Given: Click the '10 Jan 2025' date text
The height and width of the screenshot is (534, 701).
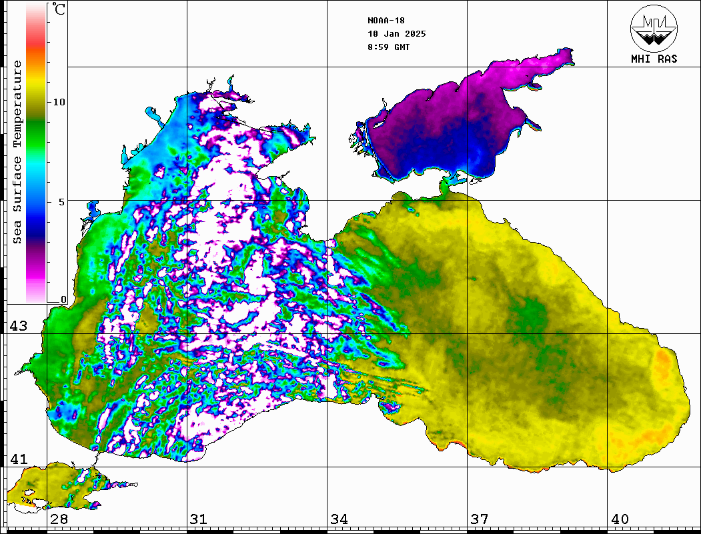Looking at the screenshot, I should tap(397, 34).
